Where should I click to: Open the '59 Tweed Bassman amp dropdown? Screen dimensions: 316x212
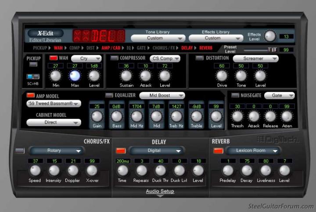click(x=54, y=104)
